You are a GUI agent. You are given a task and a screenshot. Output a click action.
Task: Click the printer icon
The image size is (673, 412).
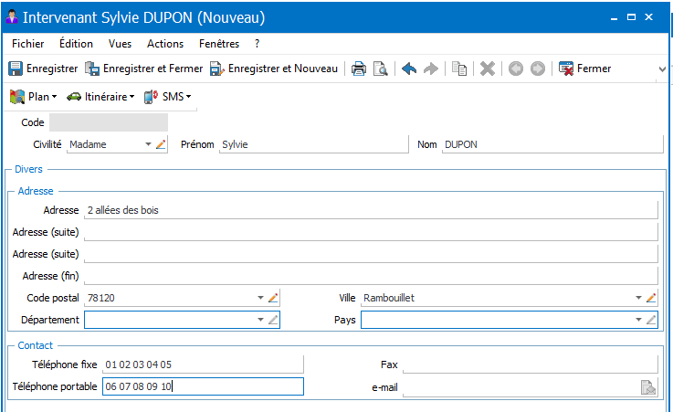click(x=359, y=69)
